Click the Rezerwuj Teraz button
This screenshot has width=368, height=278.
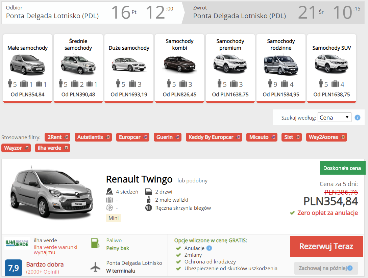[326, 246]
